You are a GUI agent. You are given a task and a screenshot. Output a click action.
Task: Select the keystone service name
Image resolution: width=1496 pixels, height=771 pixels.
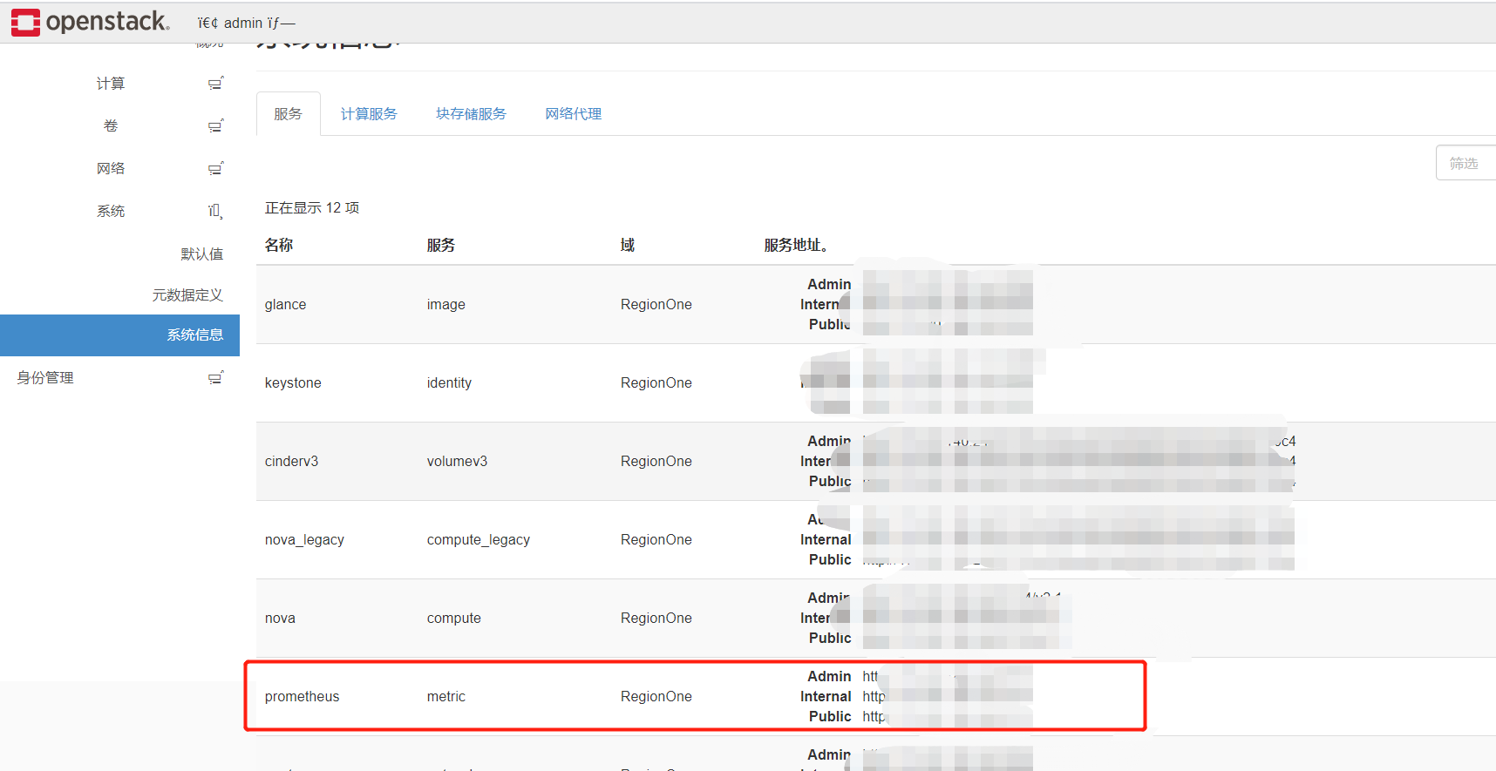point(293,383)
